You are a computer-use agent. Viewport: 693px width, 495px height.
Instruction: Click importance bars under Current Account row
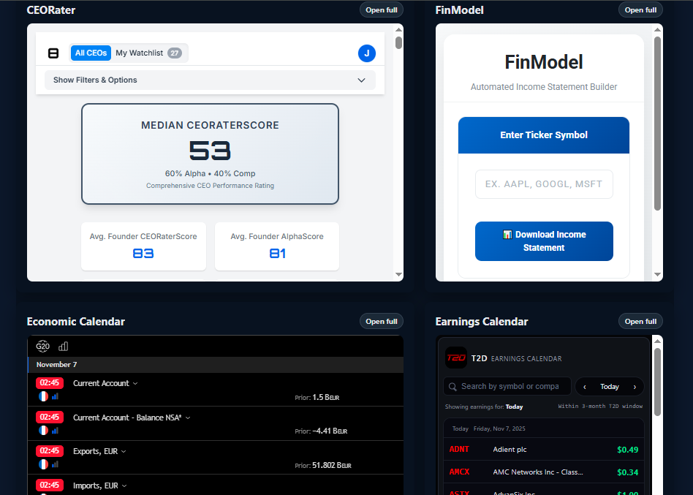[x=55, y=396]
